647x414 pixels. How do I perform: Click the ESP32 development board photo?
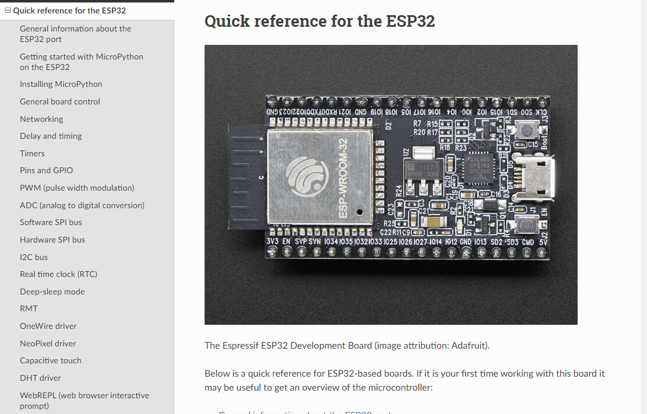[391, 185]
